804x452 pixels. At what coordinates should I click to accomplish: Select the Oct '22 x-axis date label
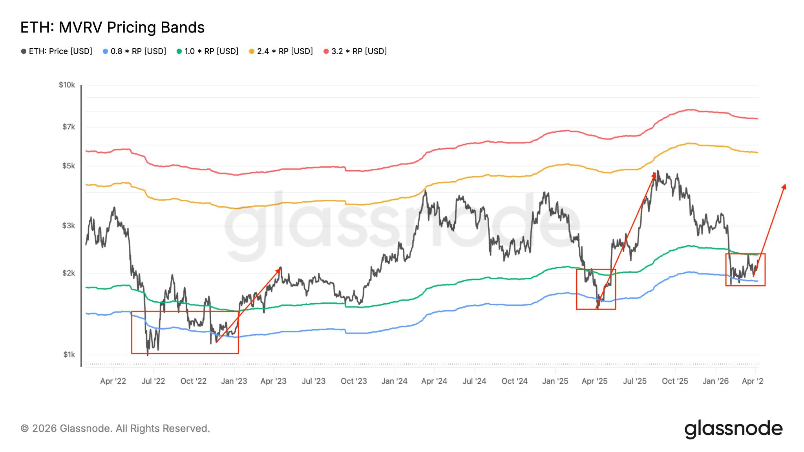[193, 381]
